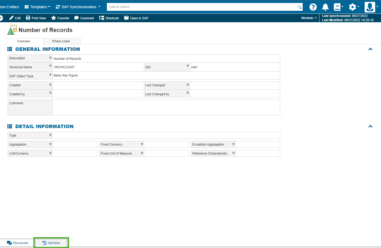Switch to the Where-Used tab
The height and width of the screenshot is (248, 381).
tap(61, 41)
